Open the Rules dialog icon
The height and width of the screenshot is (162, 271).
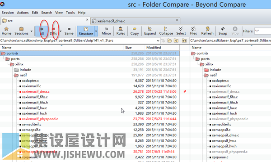click(x=121, y=31)
